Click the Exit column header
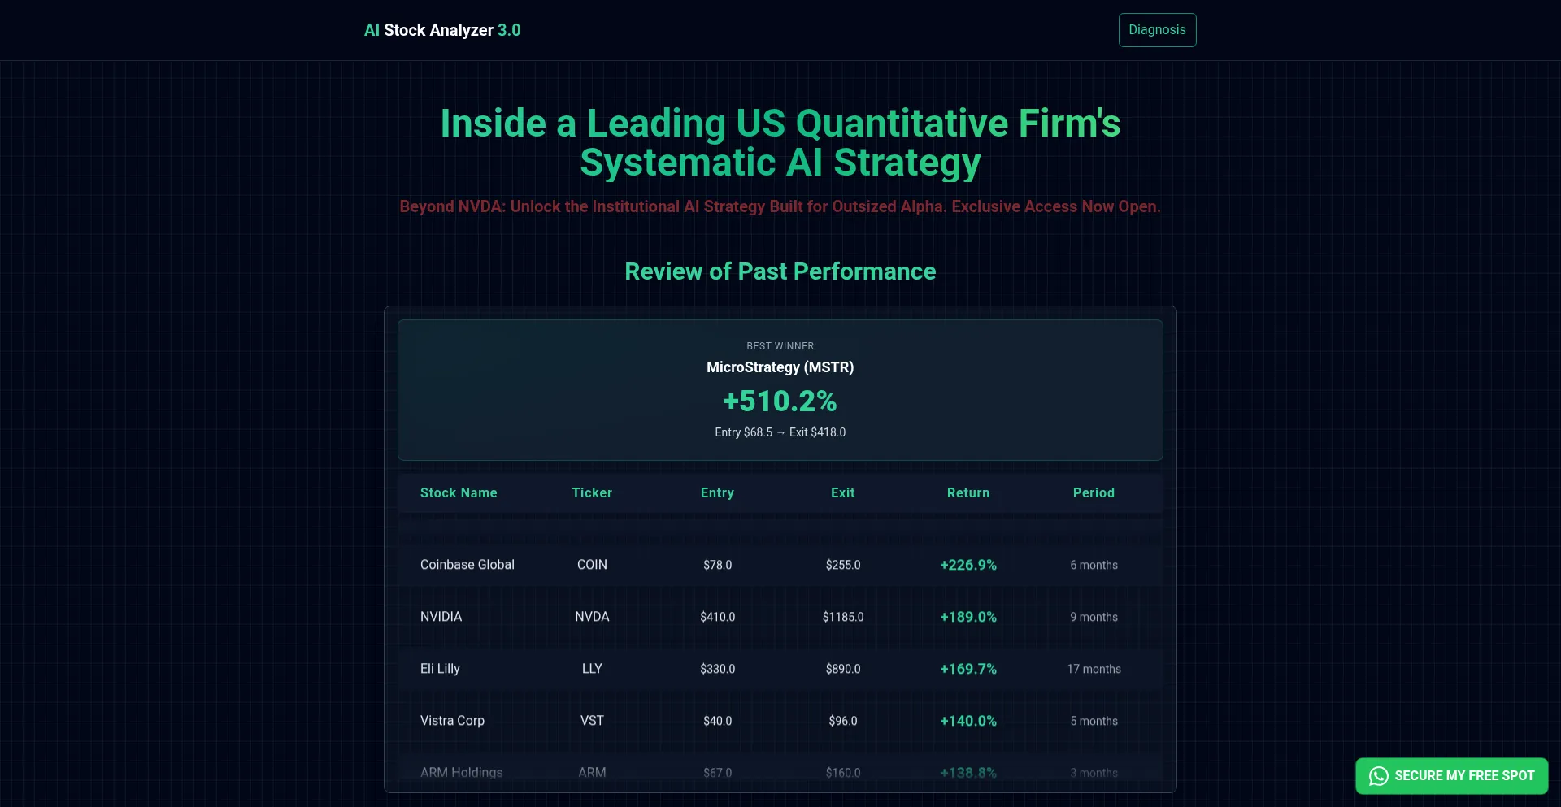Screen dimensions: 1561x807 click(843, 492)
